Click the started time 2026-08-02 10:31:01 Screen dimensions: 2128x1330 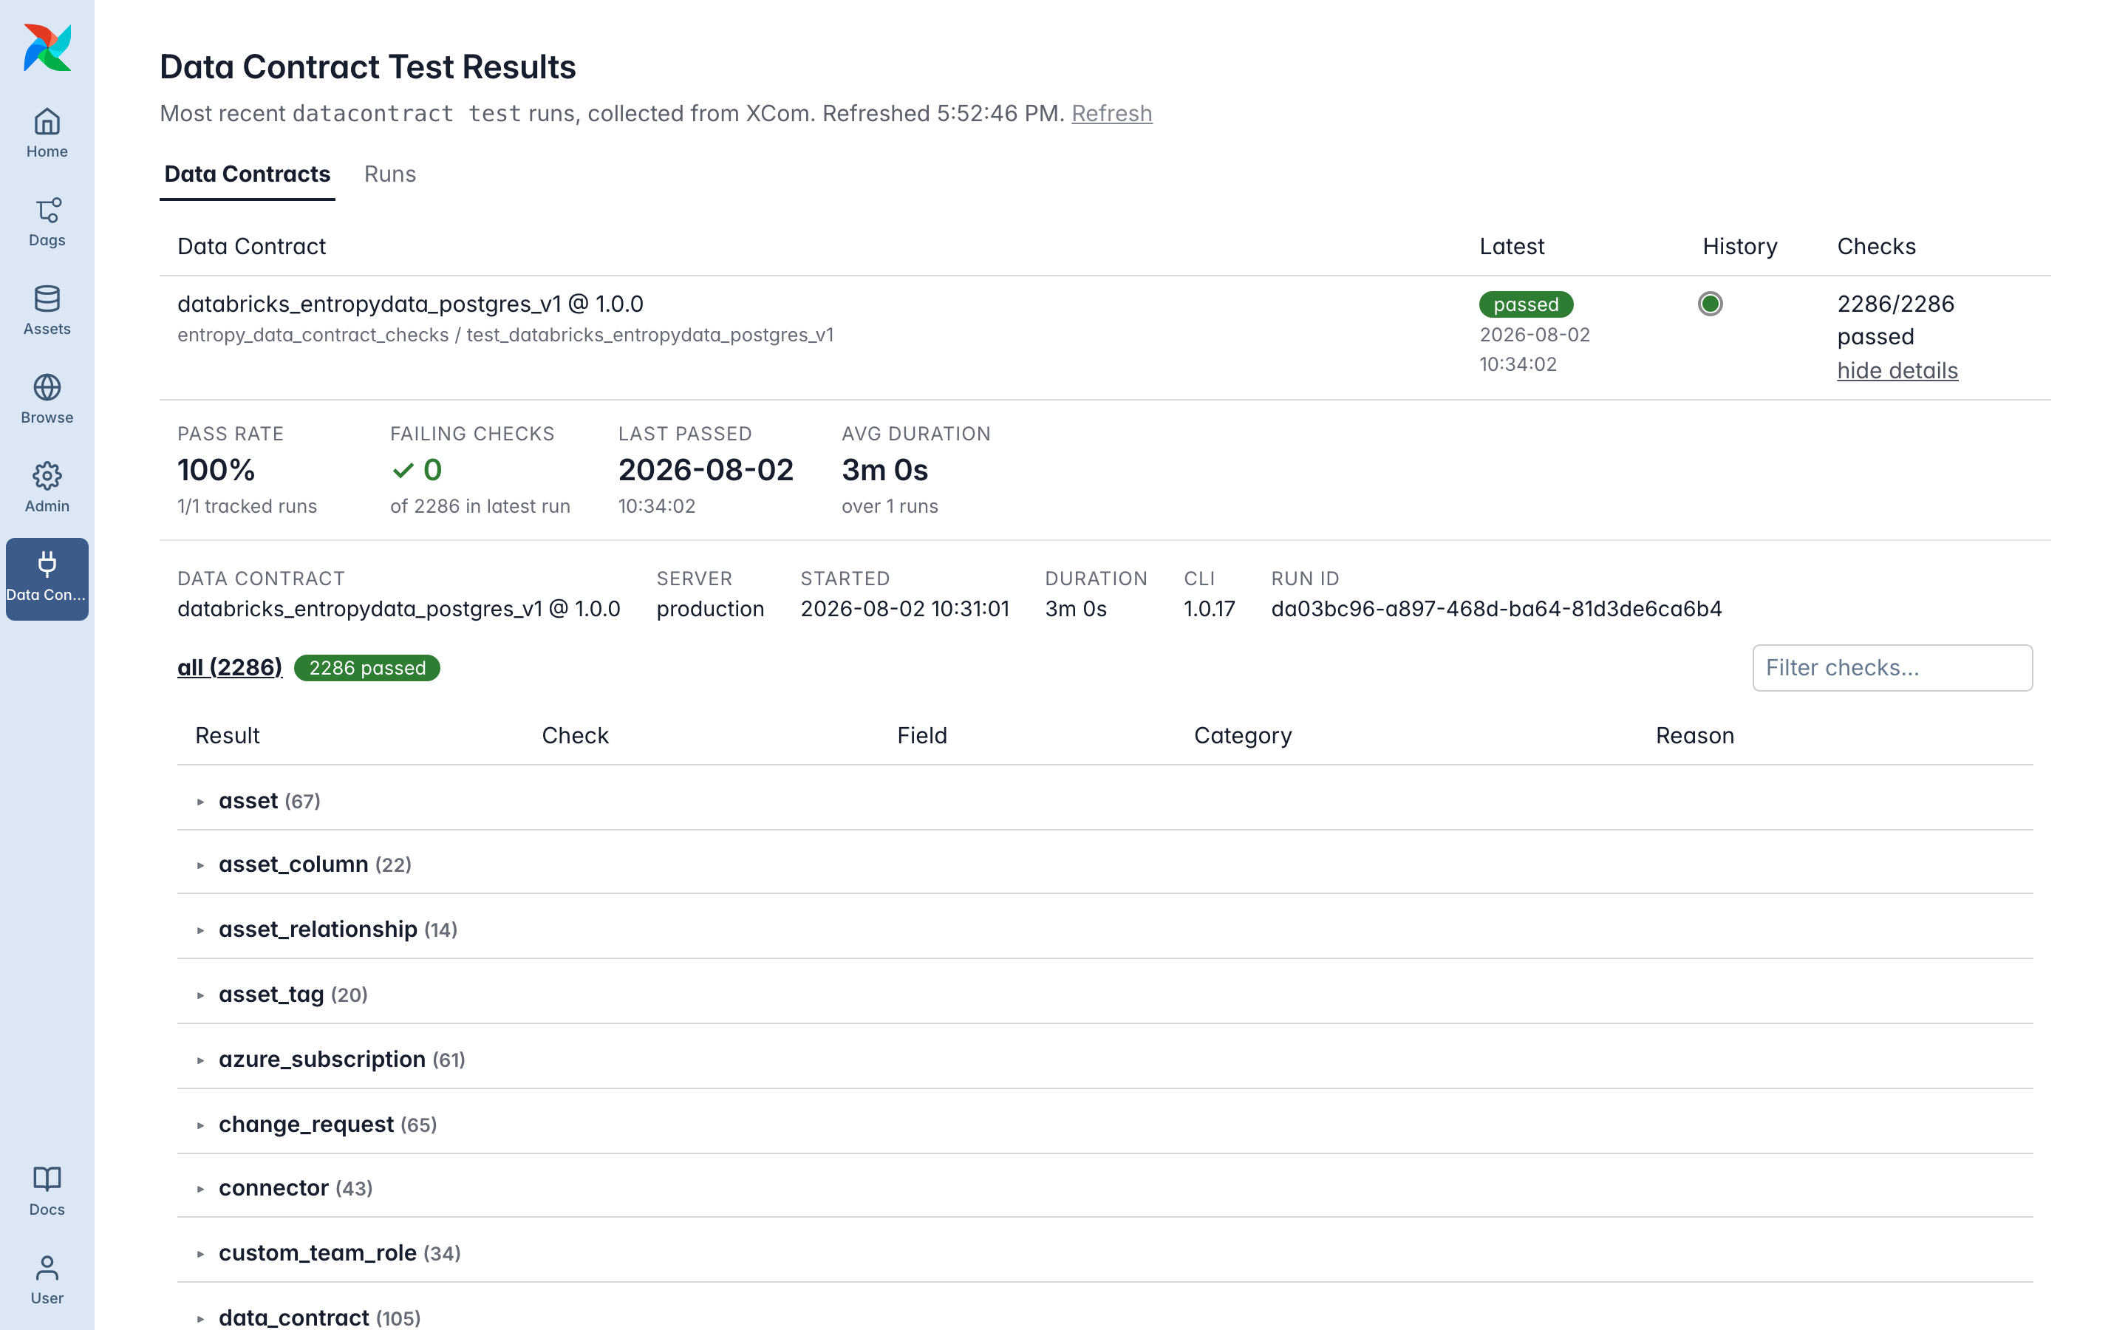905,609
